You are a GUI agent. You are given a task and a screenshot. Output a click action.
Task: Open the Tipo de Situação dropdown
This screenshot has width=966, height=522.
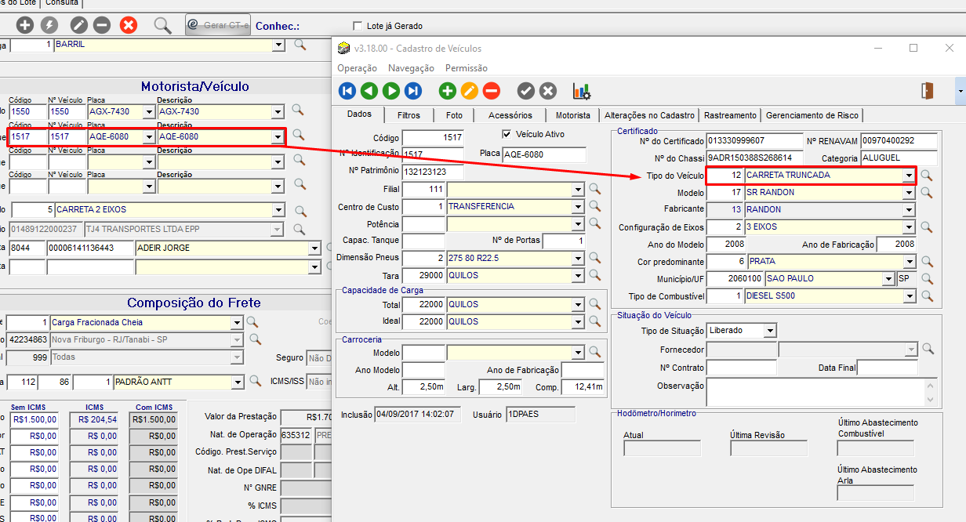tap(770, 331)
